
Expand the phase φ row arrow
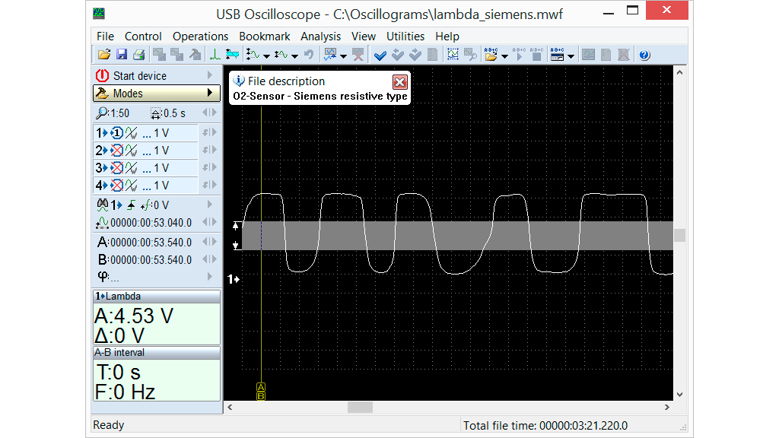tap(210, 276)
